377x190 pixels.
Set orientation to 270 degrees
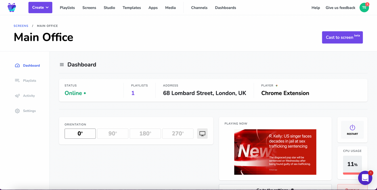pyautogui.click(x=178, y=134)
